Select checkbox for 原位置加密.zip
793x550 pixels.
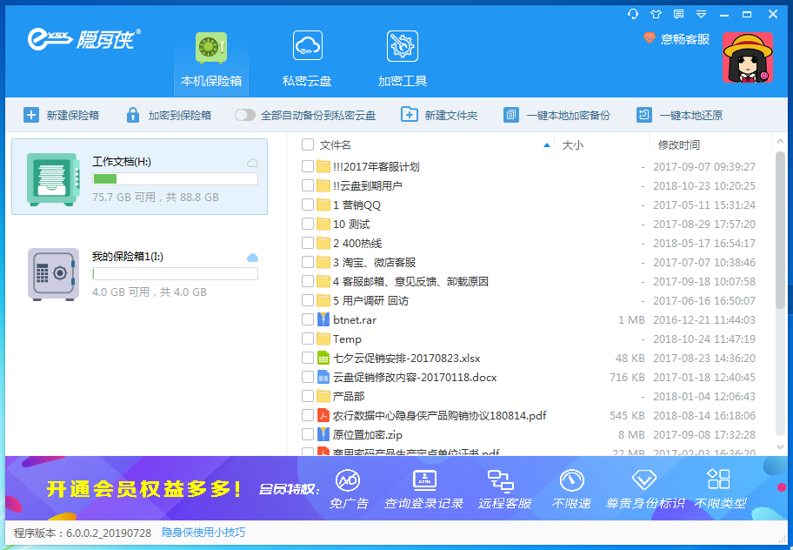[x=308, y=434]
